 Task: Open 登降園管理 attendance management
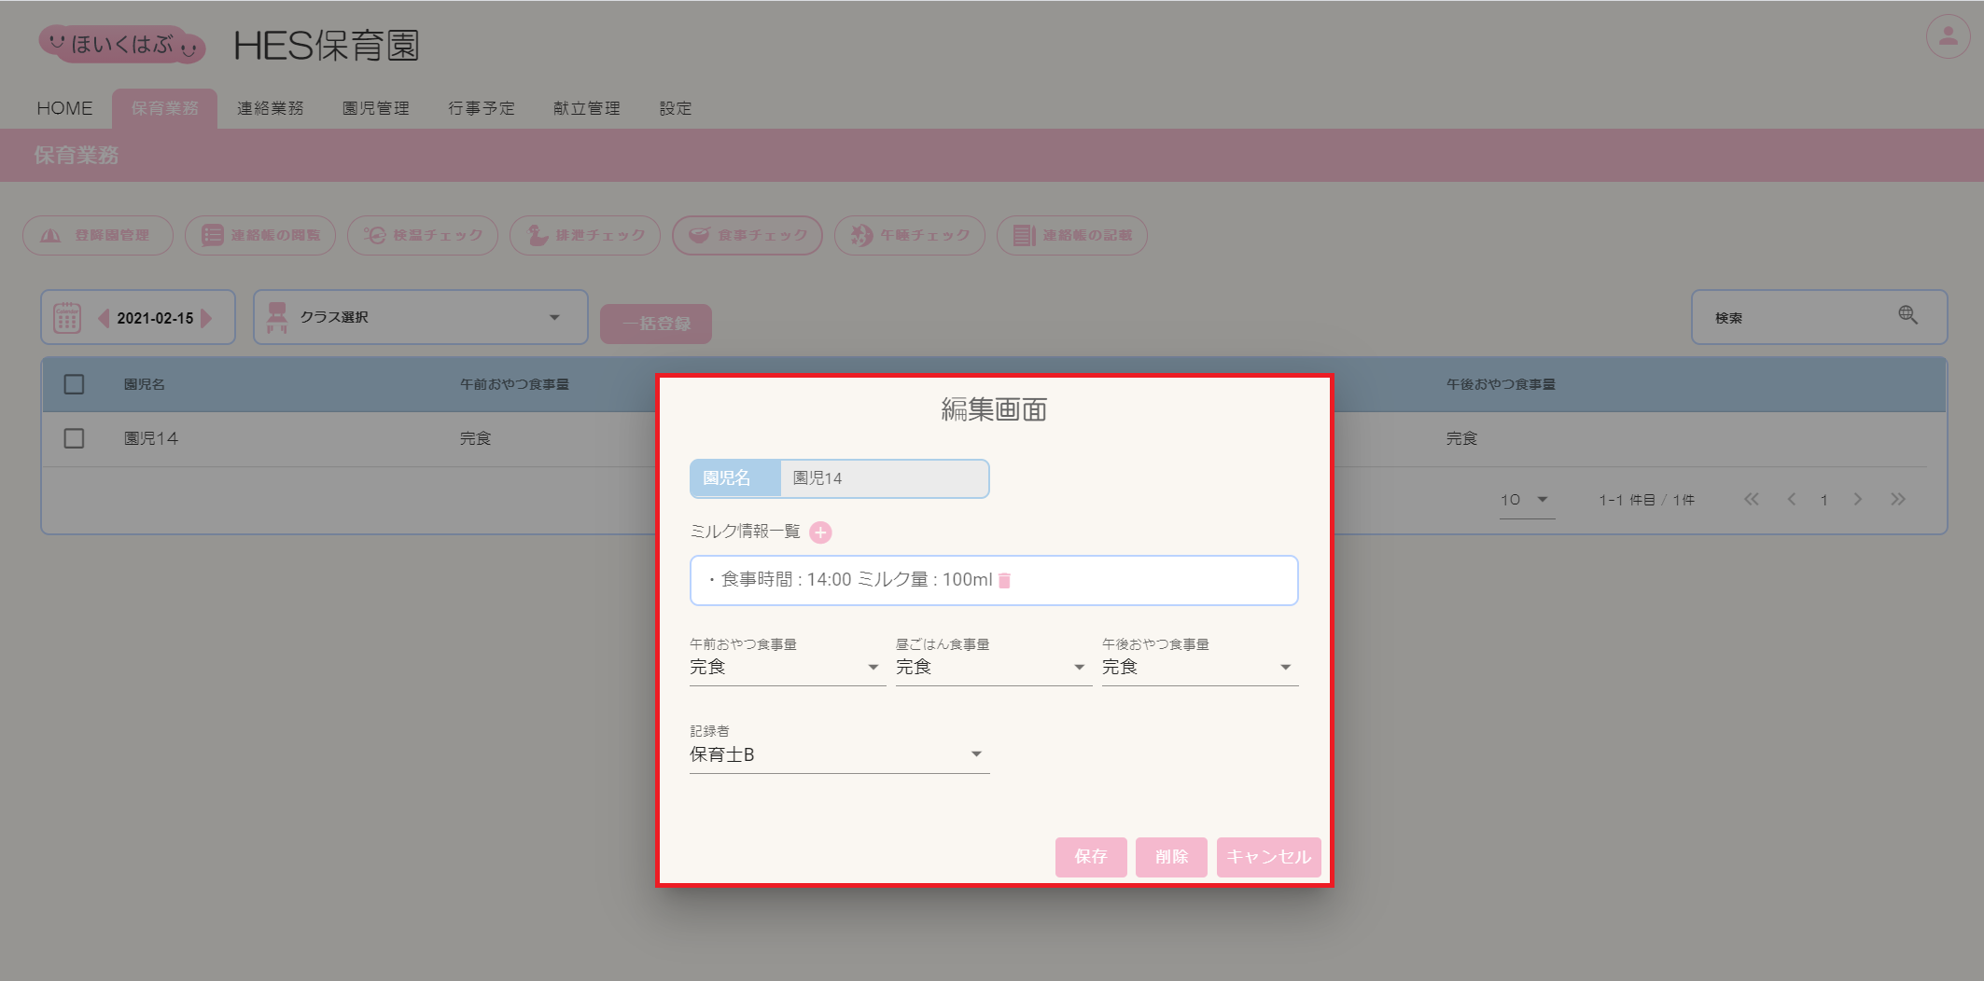[98, 235]
